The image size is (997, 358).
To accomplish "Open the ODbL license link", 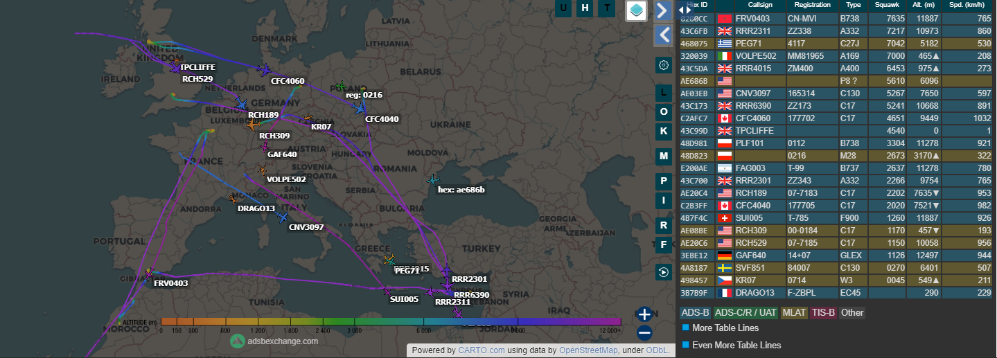I will pyautogui.click(x=655, y=350).
